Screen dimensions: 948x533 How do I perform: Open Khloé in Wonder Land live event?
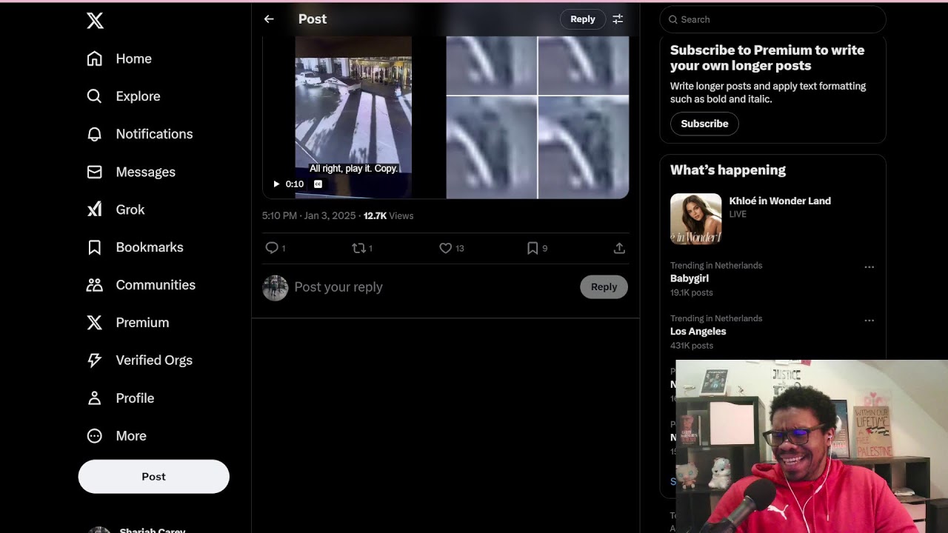tap(780, 201)
